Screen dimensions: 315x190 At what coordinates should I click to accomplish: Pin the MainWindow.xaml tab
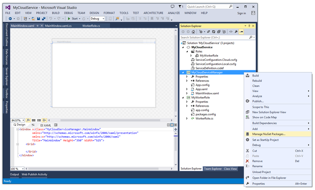click(x=37, y=26)
